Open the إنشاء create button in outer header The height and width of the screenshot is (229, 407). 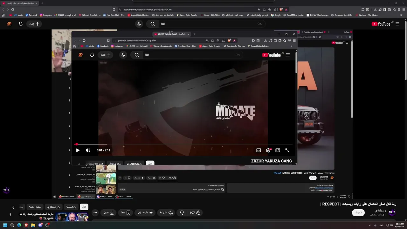click(34, 24)
